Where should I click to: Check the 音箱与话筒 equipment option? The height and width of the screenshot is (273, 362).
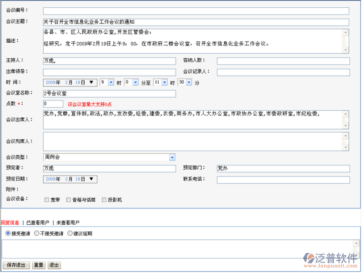coord(69,200)
